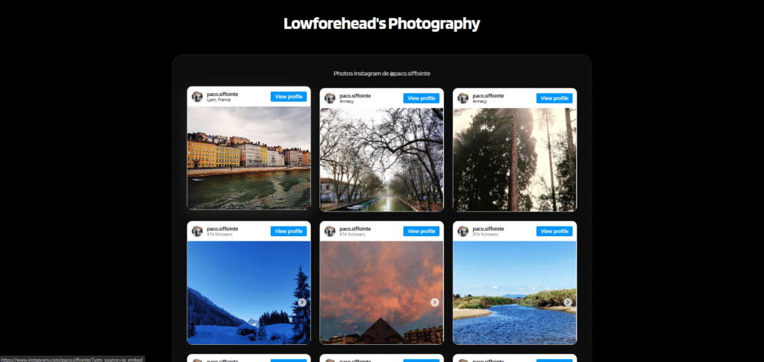
Task: Click the profile avatar on the Lyon, France post
Action: [197, 96]
